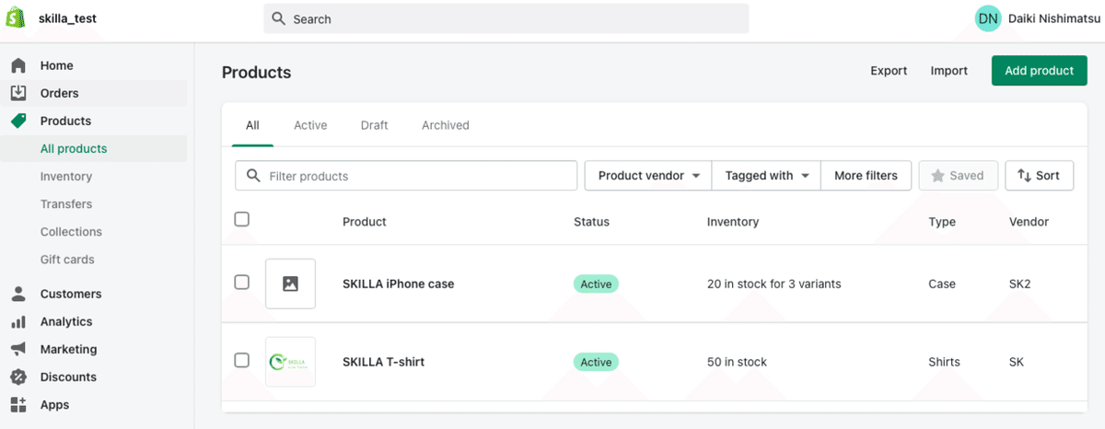Open Analytics via bar chart icon
The image size is (1105, 429).
pyautogui.click(x=18, y=321)
